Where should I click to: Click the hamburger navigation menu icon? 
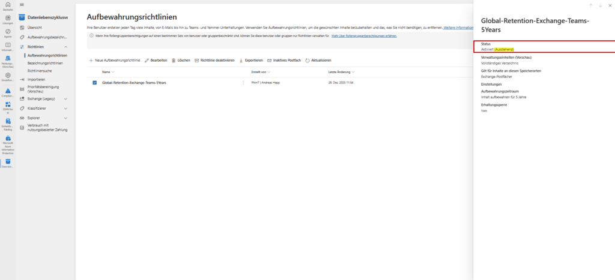click(x=22, y=5)
